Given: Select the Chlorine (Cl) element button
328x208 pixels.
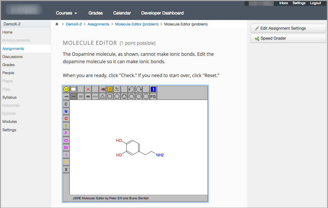Looking at the screenshot, I should click(66, 140).
